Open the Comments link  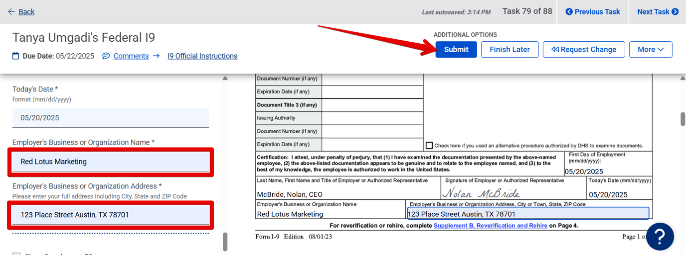tap(131, 56)
